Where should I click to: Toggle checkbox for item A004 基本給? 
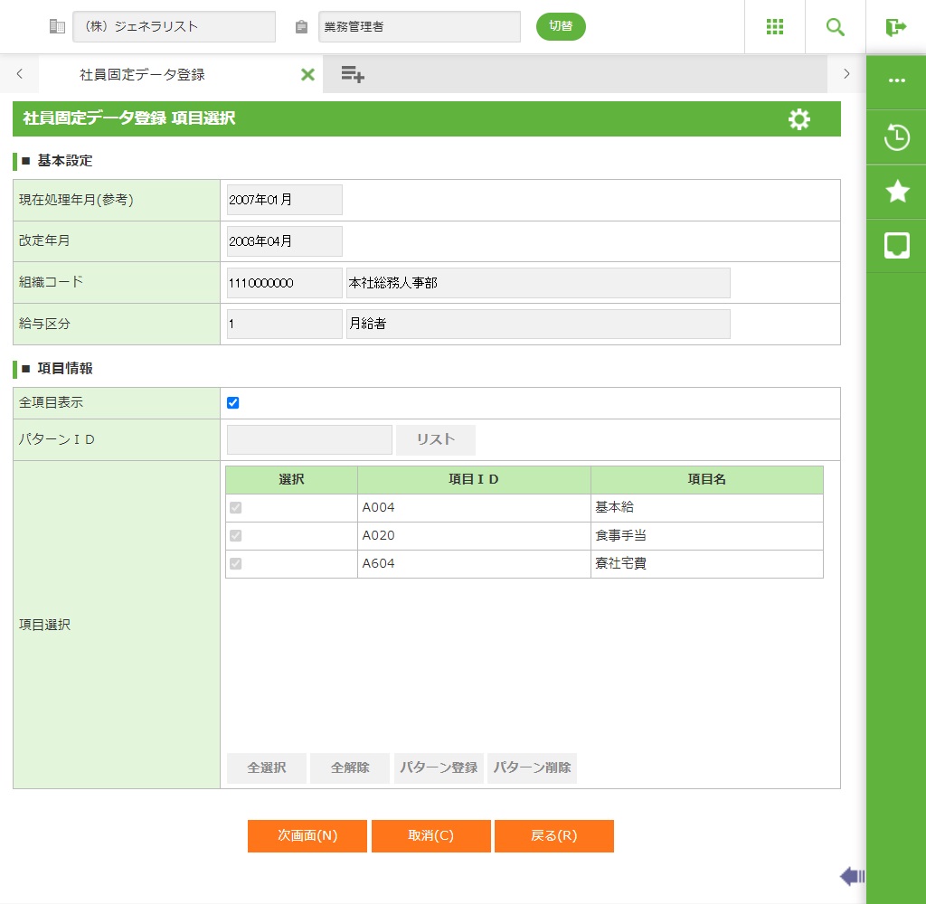tap(236, 508)
